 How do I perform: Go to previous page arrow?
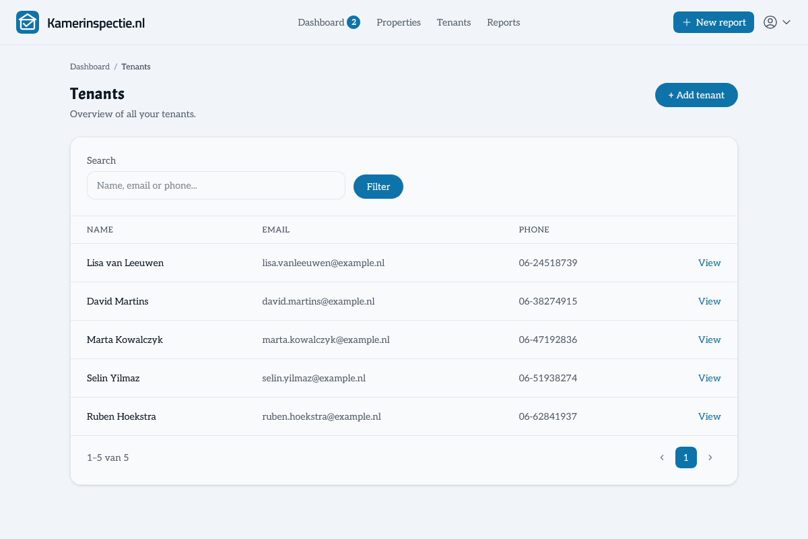662,457
